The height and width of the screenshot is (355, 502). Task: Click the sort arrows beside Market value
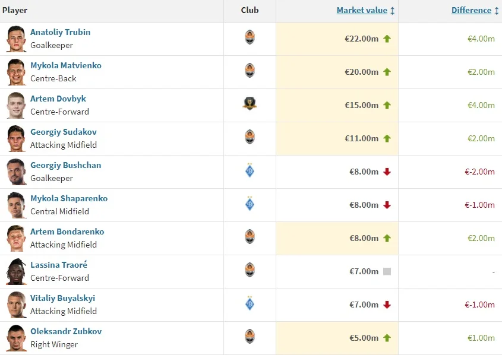[x=393, y=11]
